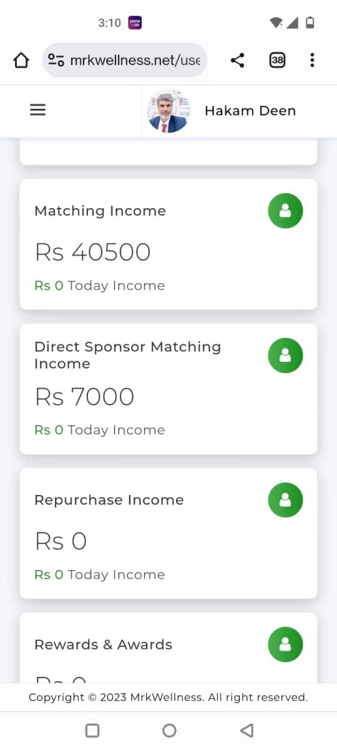Tap the Android recent apps square button
337x750 pixels.
92,730
